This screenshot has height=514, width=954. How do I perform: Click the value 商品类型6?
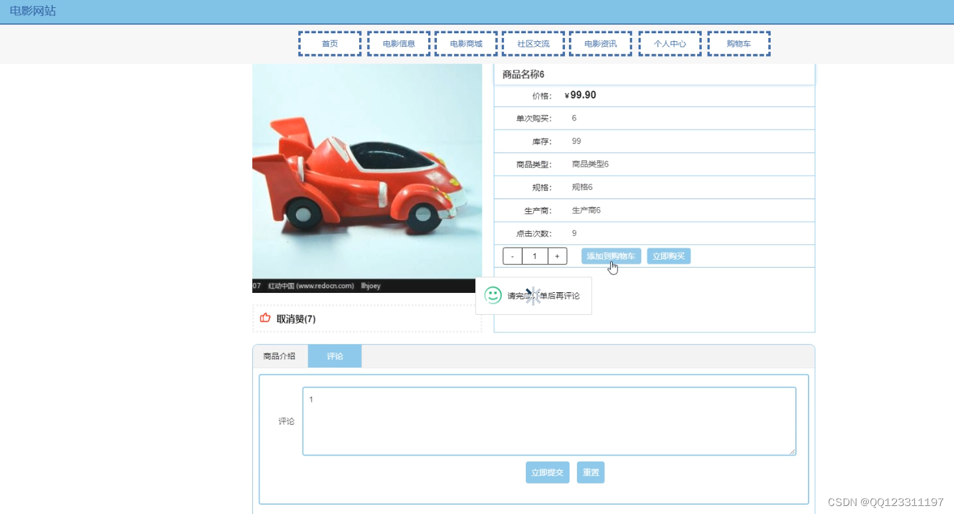click(590, 164)
